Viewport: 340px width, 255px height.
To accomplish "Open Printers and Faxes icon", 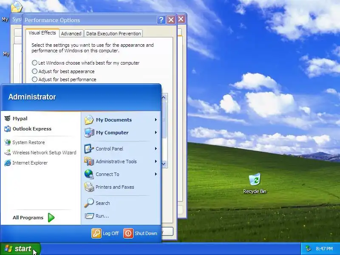I will (x=89, y=187).
